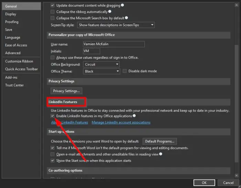Viewport: 241px width, 188px height.
Task: Check Open e-mail attachments in reading view
Action: tap(52, 154)
